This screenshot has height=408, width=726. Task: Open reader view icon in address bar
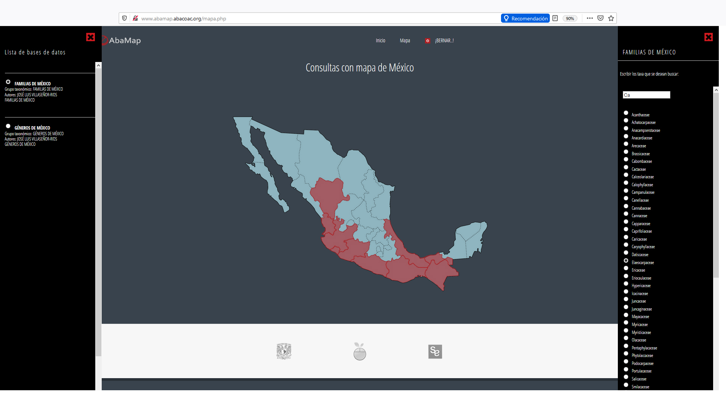(x=555, y=19)
